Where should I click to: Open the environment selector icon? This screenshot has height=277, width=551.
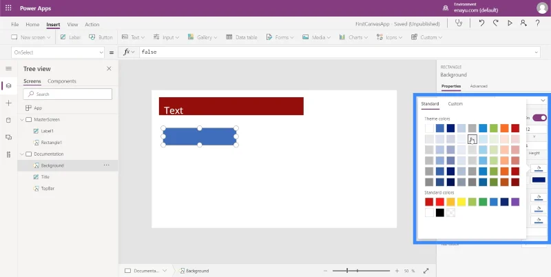point(446,8)
